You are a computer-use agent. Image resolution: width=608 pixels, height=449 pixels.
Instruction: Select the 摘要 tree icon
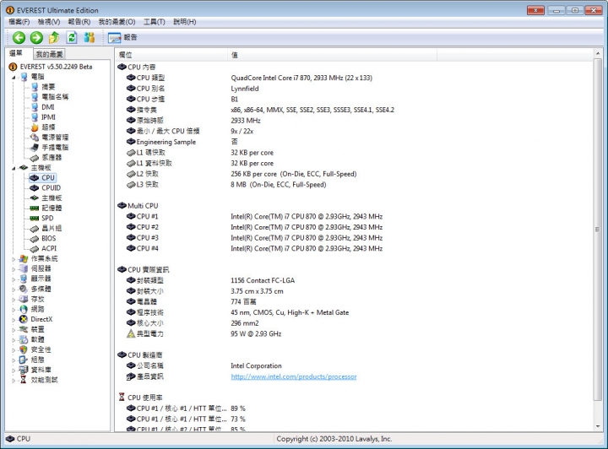35,87
